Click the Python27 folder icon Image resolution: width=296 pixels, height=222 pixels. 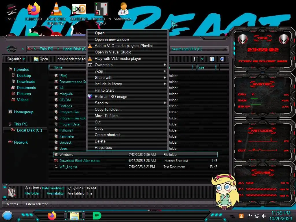pyautogui.click(x=56, y=130)
